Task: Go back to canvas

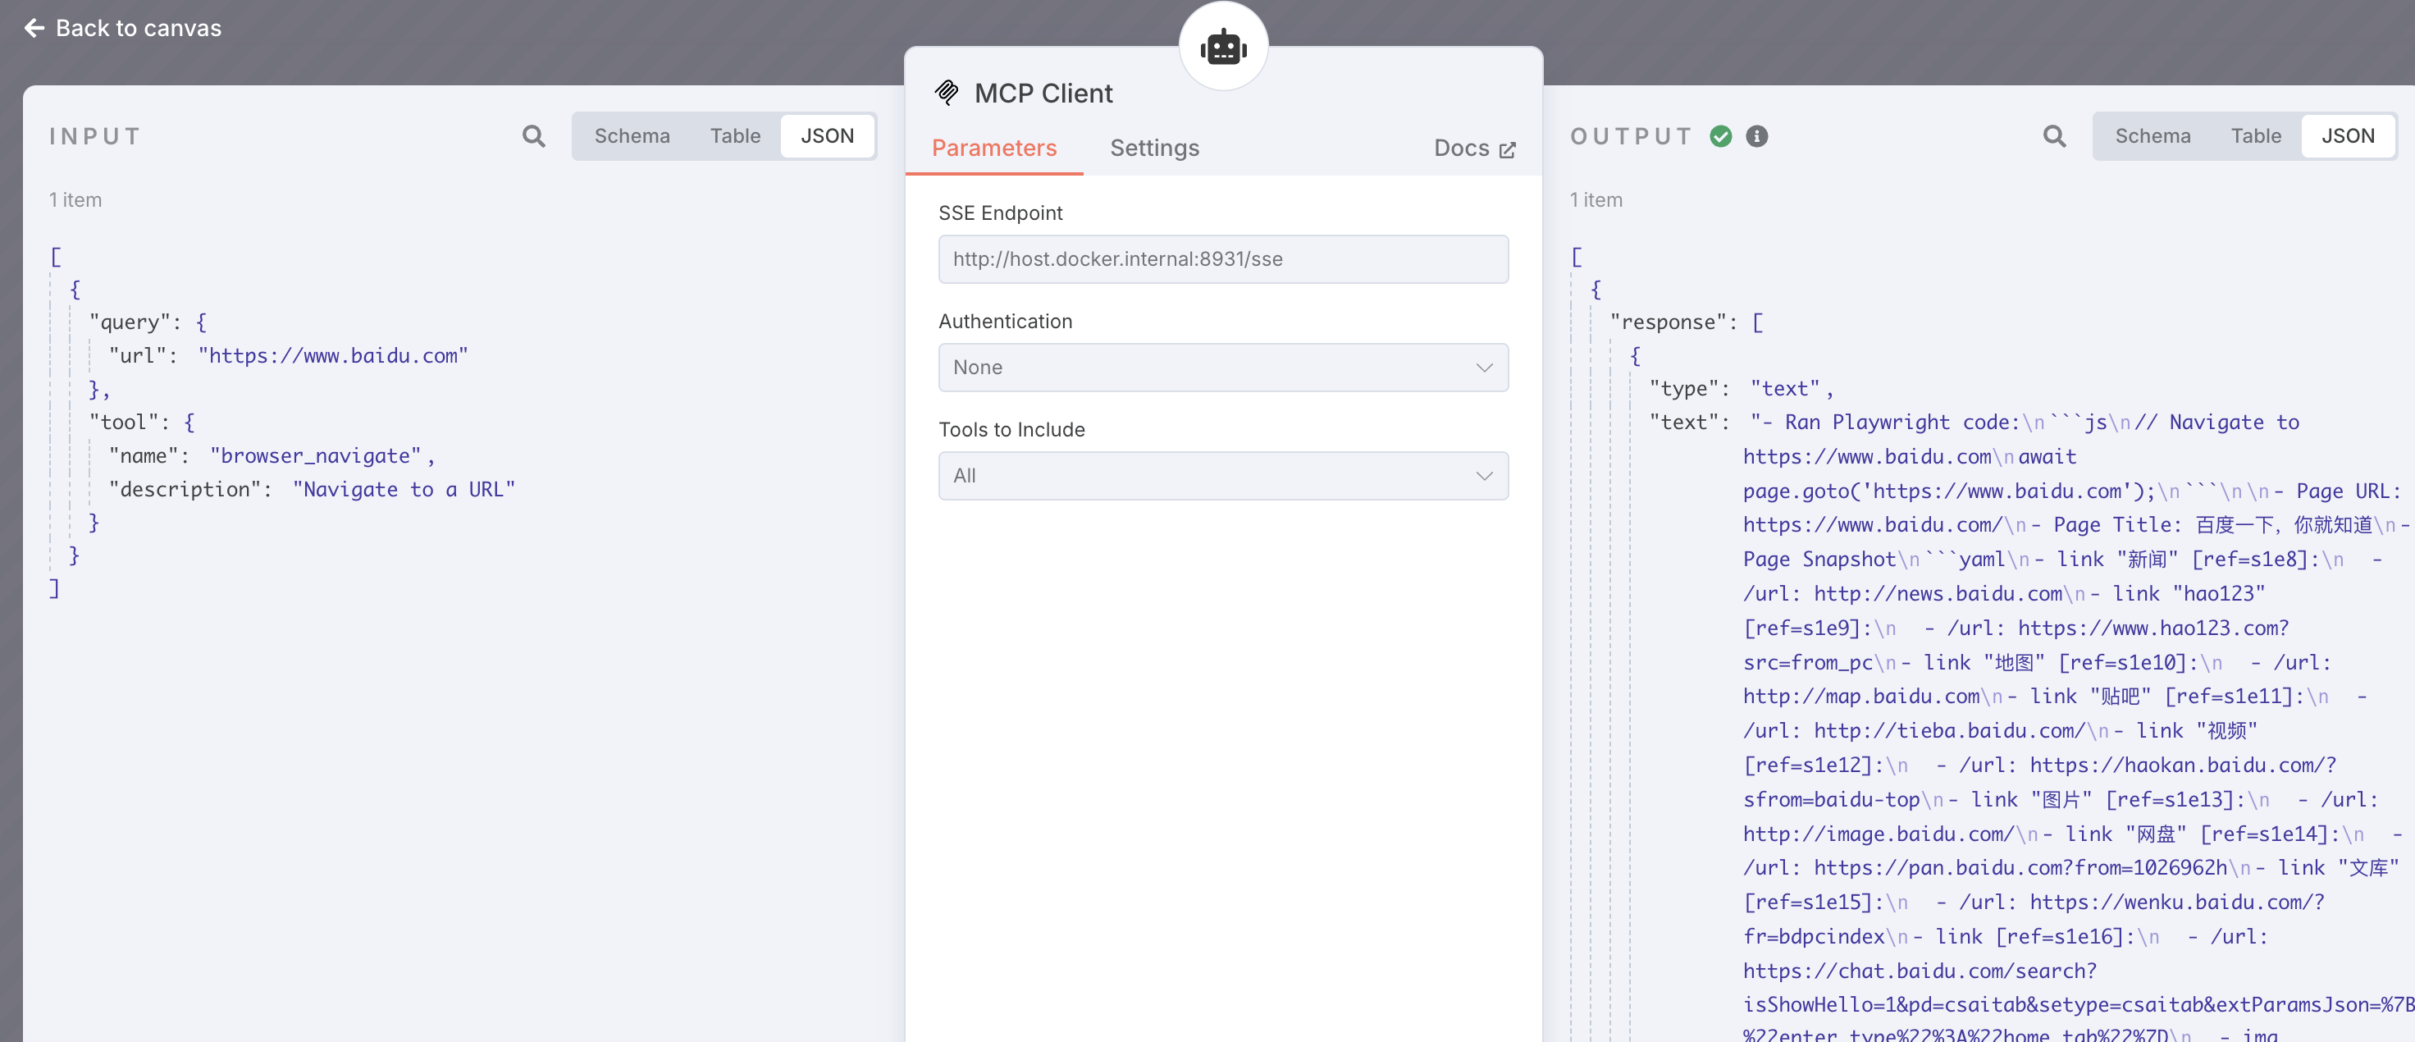Action: click(138, 28)
